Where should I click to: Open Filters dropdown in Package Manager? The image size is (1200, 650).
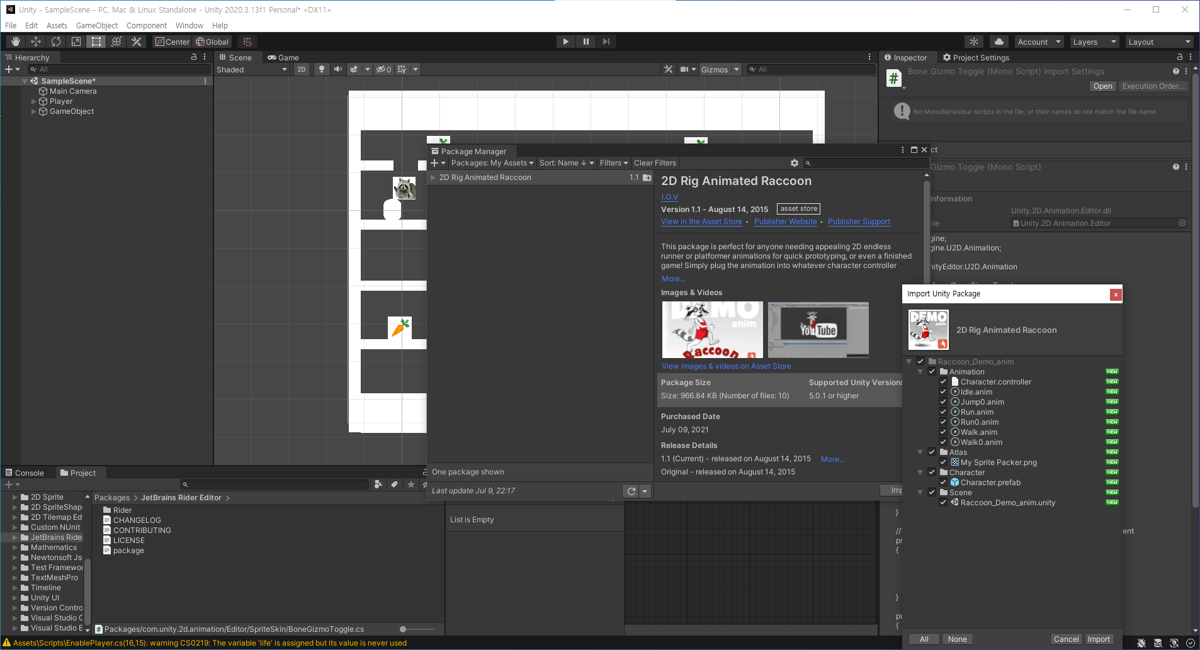[x=614, y=163]
